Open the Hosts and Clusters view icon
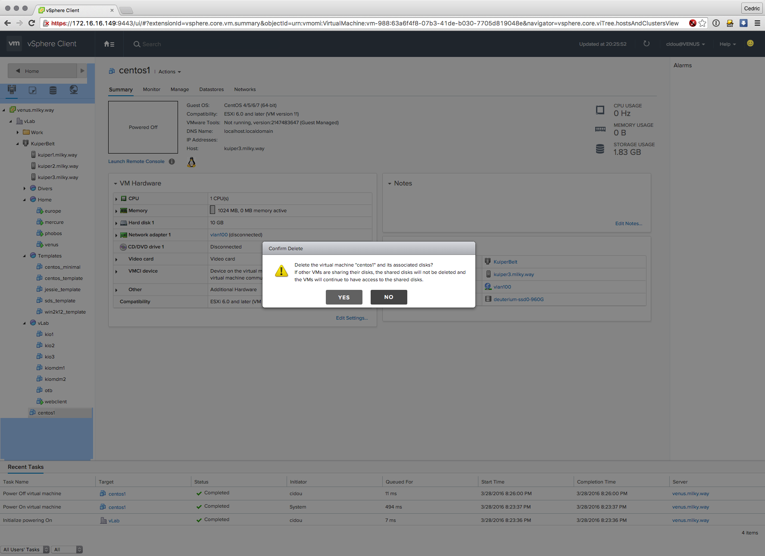This screenshot has height=556, width=765. point(12,90)
